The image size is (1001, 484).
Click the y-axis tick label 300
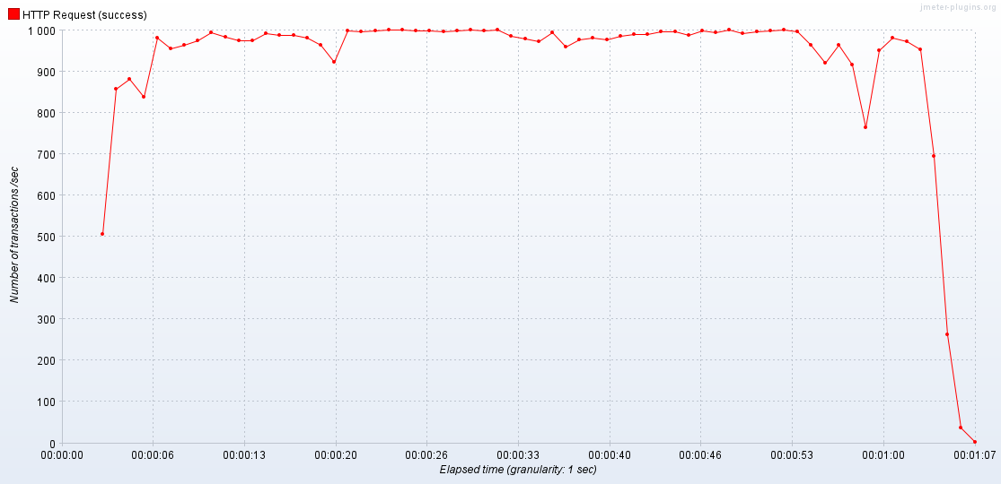(48, 319)
